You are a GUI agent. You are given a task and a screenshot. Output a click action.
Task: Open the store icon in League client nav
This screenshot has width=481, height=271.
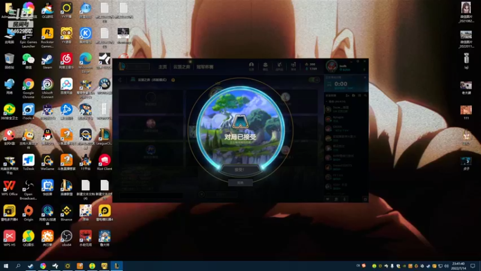[293, 66]
